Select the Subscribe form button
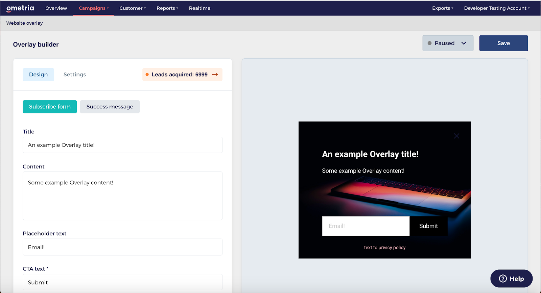This screenshot has width=541, height=293. [50, 107]
